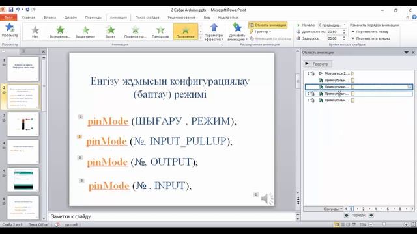
Task: Select the Нет (None) animation effect
Action: [x=35, y=32]
